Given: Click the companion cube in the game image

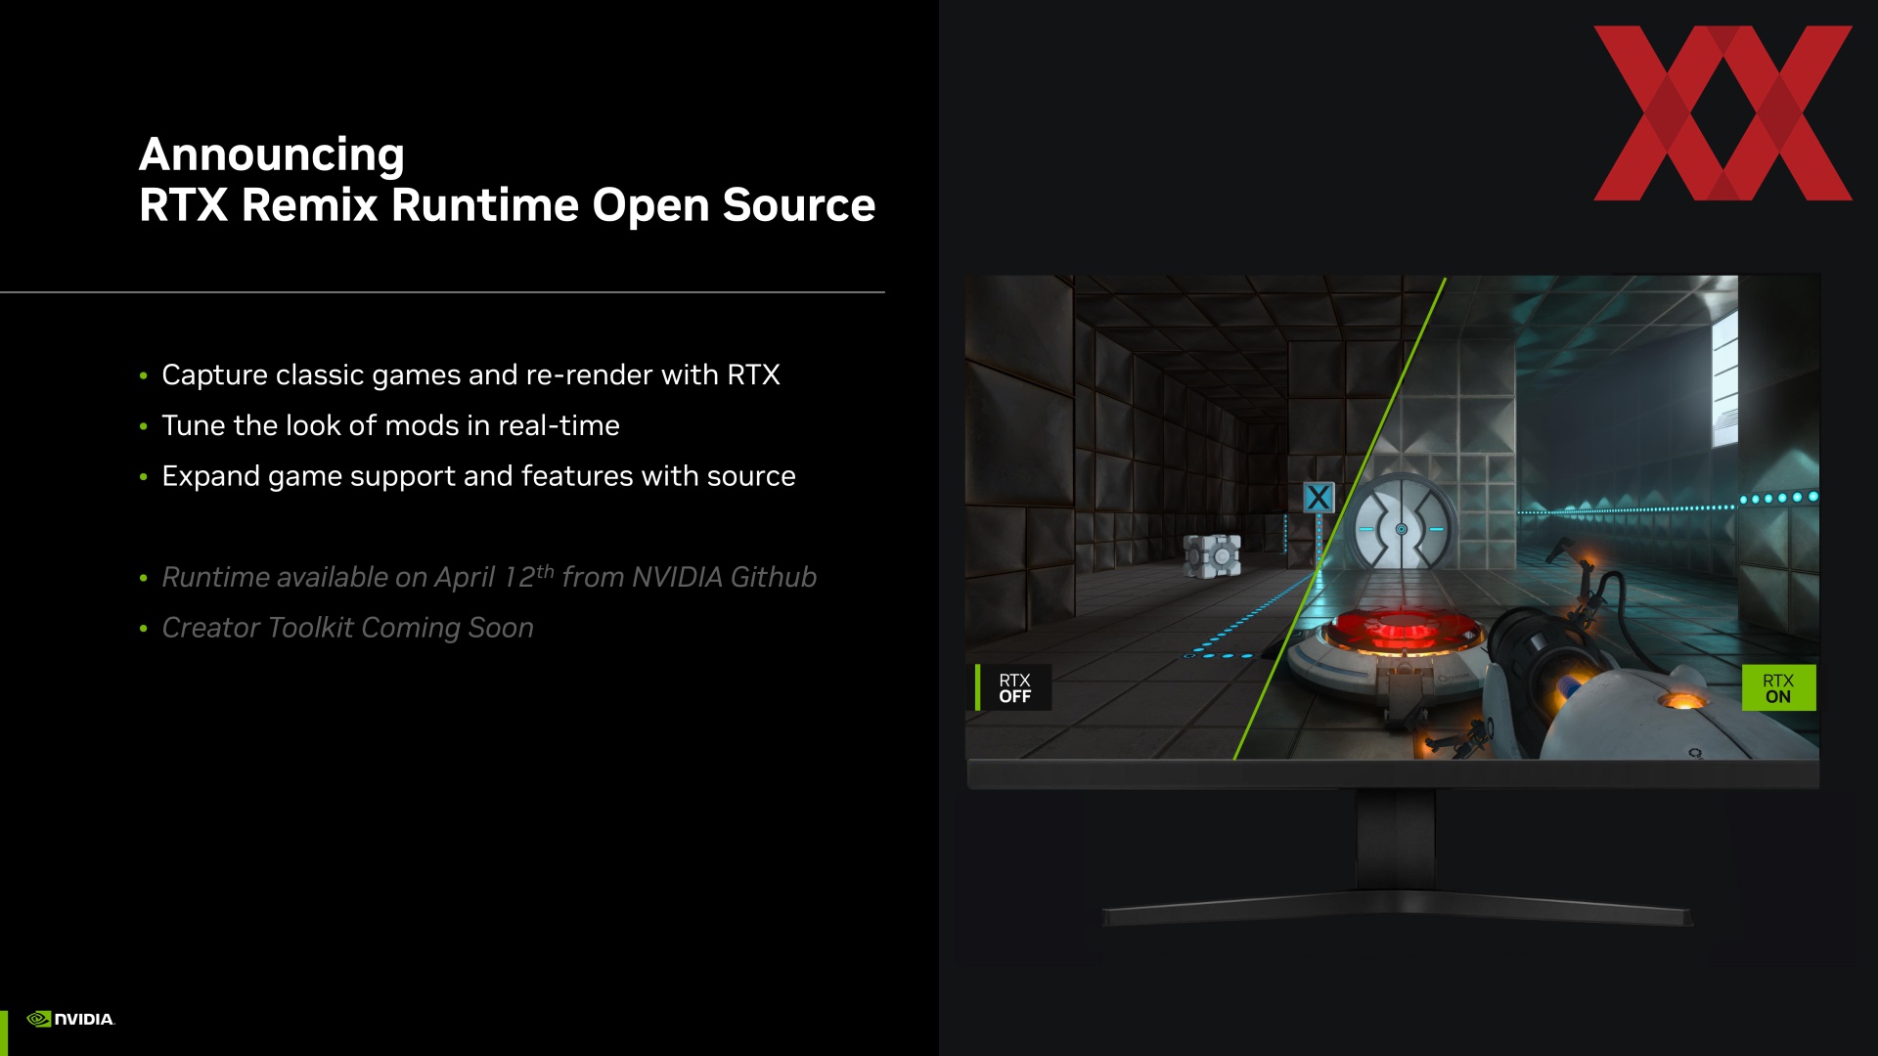Looking at the screenshot, I should [x=1212, y=555].
